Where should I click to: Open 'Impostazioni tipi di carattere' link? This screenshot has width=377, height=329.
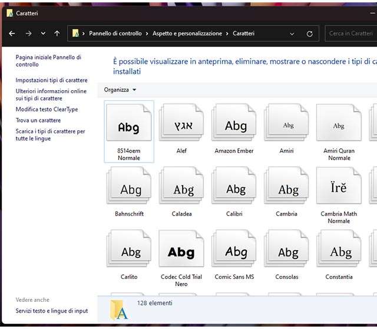click(51, 80)
